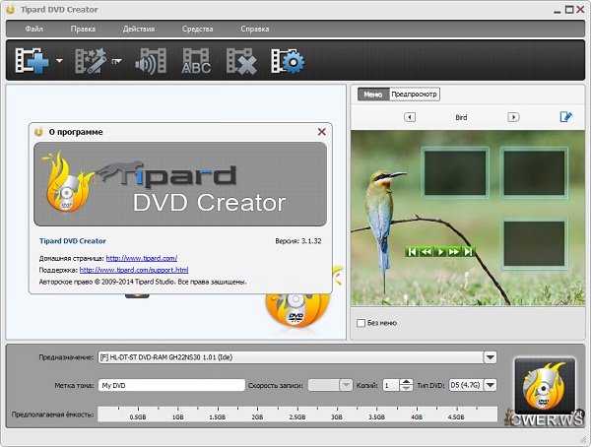The width and height of the screenshot is (591, 447).
Task: Go to the next menu template arrow
Action: coord(513,117)
